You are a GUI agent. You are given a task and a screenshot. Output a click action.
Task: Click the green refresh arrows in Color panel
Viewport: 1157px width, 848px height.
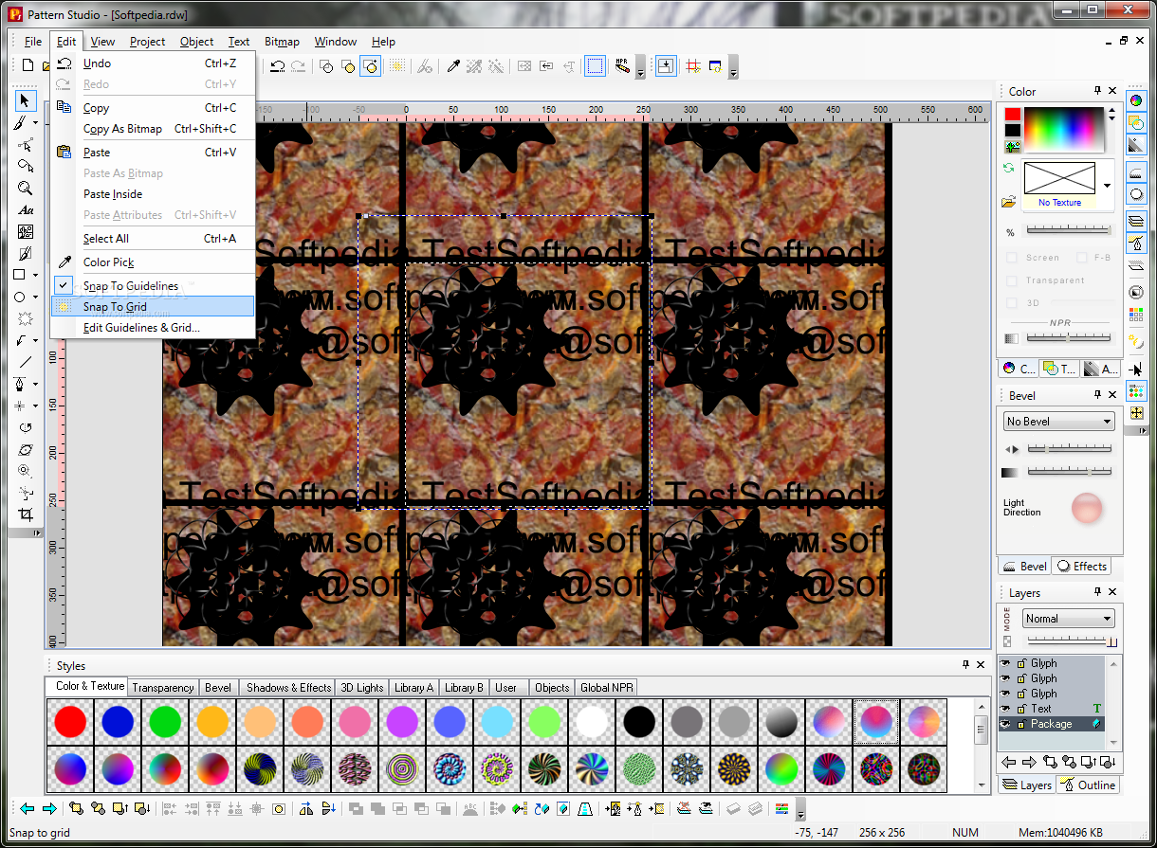(1010, 168)
